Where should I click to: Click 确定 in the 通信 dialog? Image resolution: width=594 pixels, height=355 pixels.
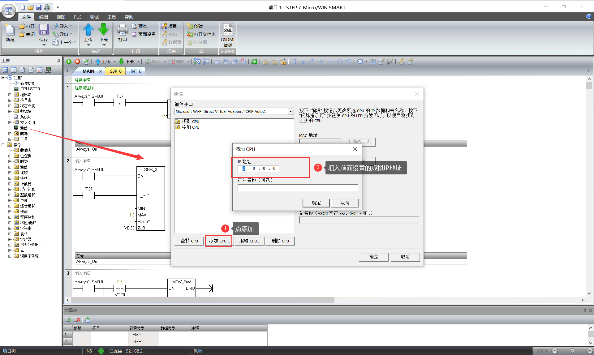coord(374,257)
